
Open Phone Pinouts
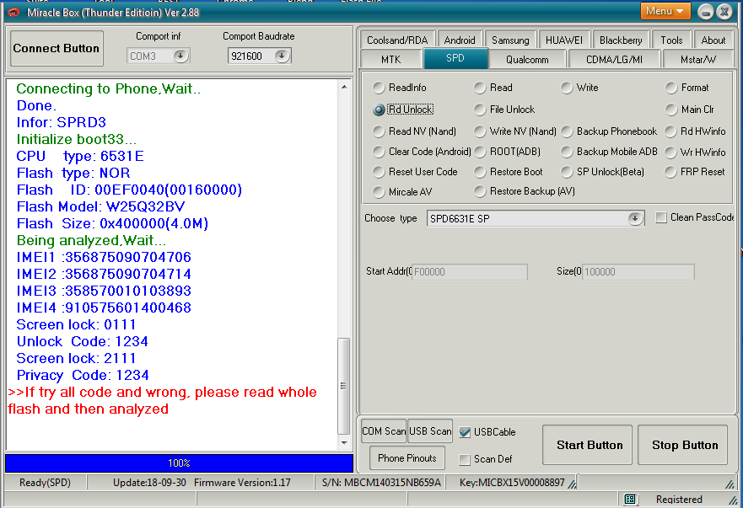coord(407,457)
